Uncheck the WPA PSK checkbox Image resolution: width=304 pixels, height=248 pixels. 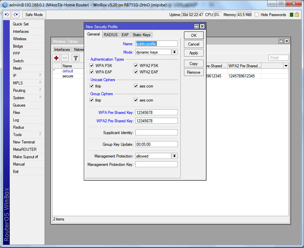(x=92, y=65)
